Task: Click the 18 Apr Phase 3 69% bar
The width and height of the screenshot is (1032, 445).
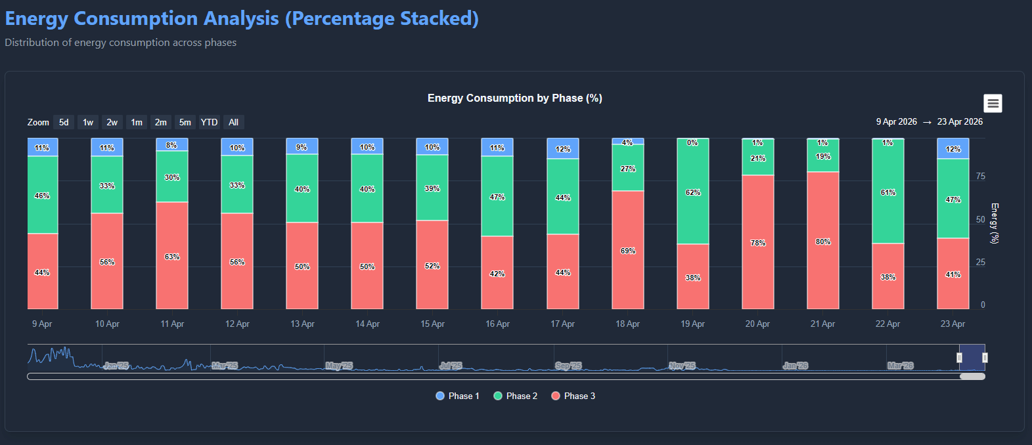Action: (628, 249)
